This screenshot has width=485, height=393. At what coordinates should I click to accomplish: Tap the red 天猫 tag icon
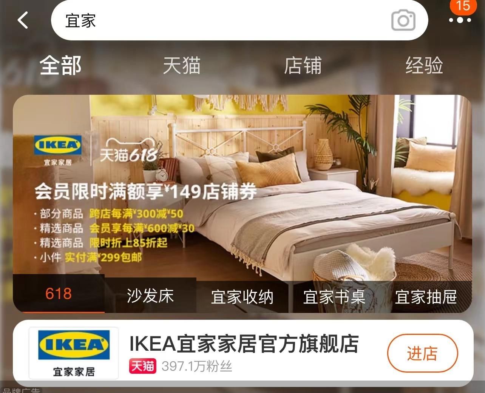[142, 366]
